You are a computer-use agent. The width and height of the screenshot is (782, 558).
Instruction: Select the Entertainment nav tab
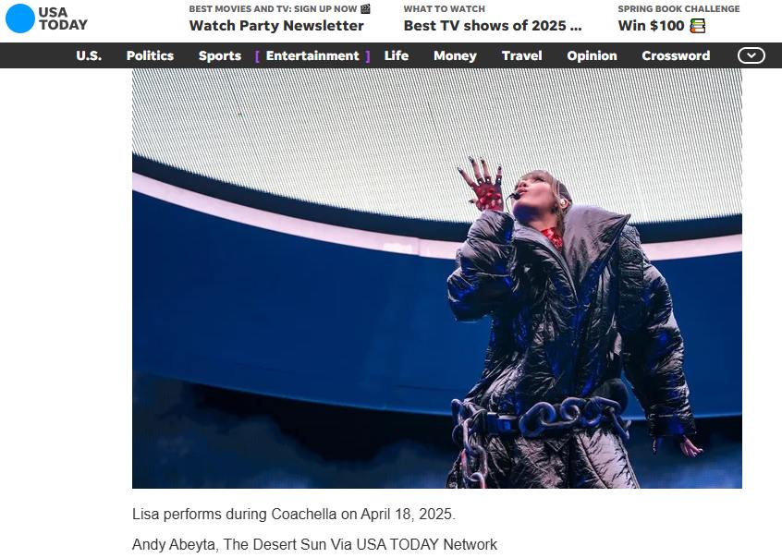pyautogui.click(x=312, y=55)
